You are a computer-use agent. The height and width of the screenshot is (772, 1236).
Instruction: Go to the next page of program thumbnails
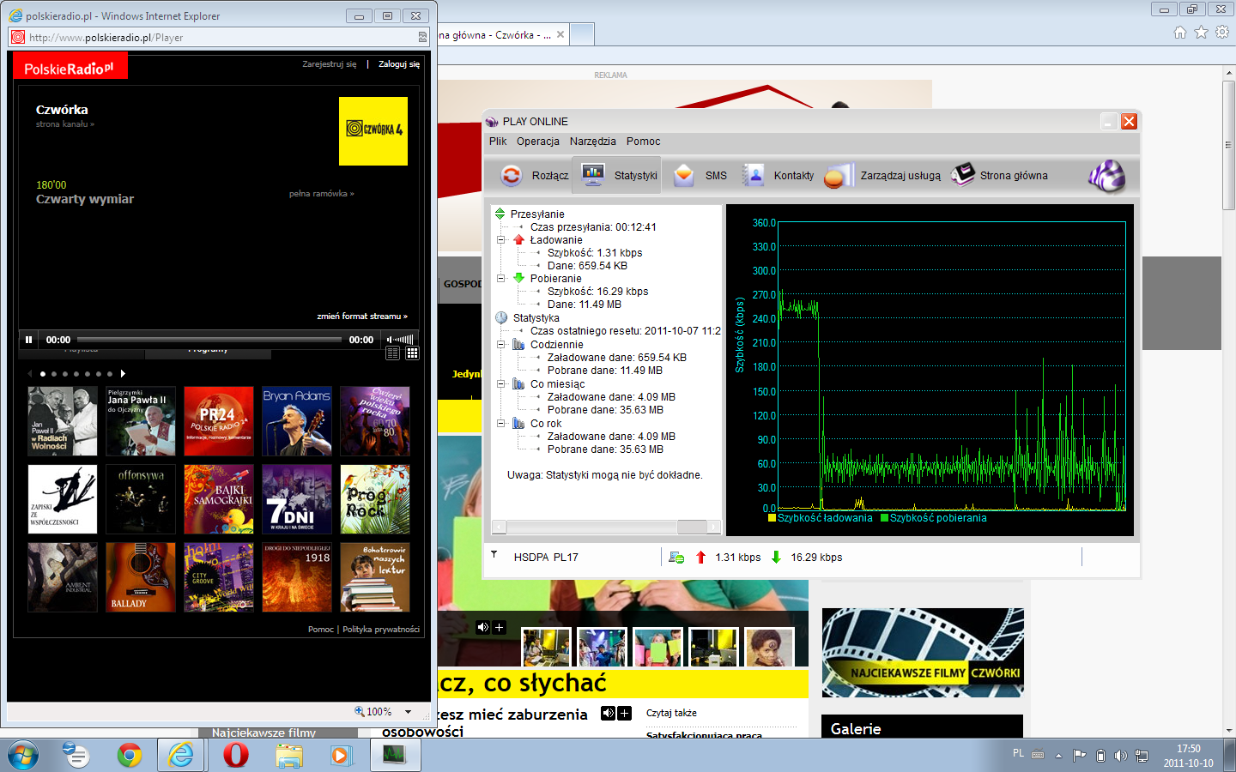123,374
